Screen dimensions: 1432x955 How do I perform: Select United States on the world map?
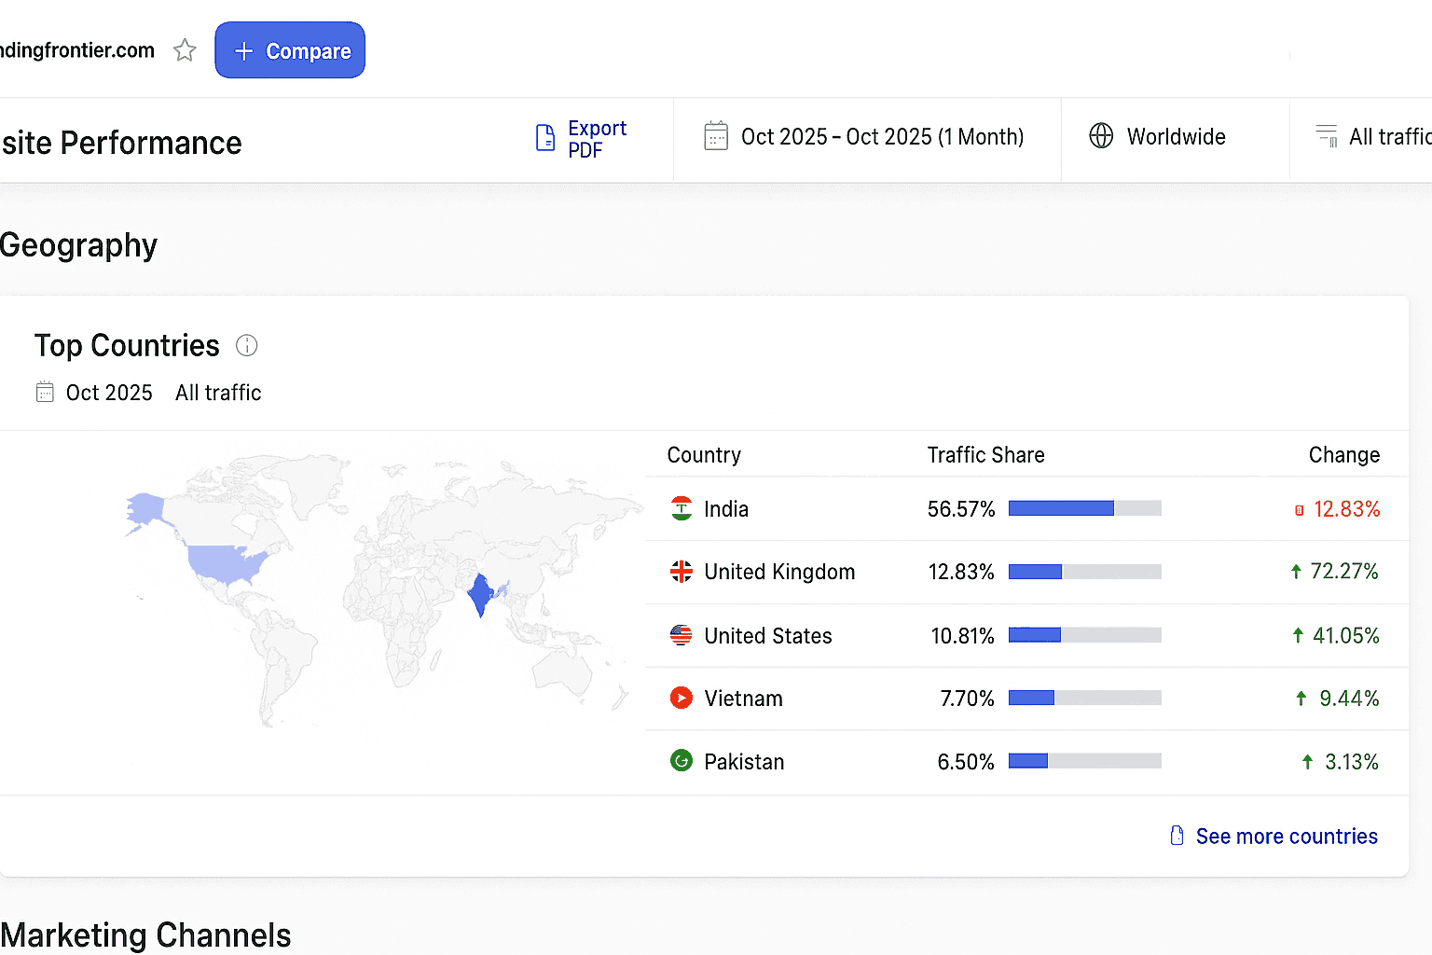[226, 562]
